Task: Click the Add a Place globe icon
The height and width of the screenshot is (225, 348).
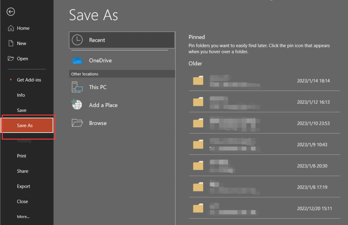Action: (x=77, y=105)
